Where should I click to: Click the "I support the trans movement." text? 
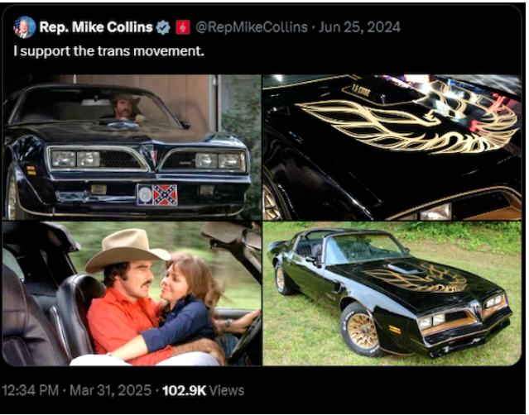[109, 51]
